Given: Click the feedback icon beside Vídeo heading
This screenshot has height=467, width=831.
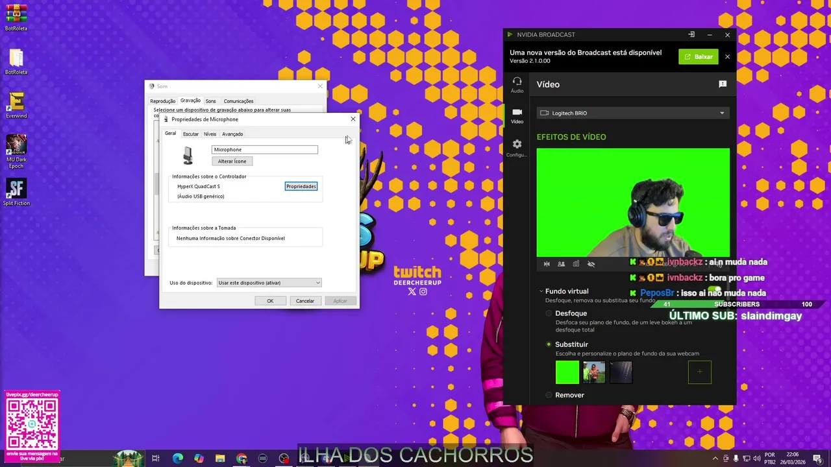Looking at the screenshot, I should pyautogui.click(x=723, y=84).
